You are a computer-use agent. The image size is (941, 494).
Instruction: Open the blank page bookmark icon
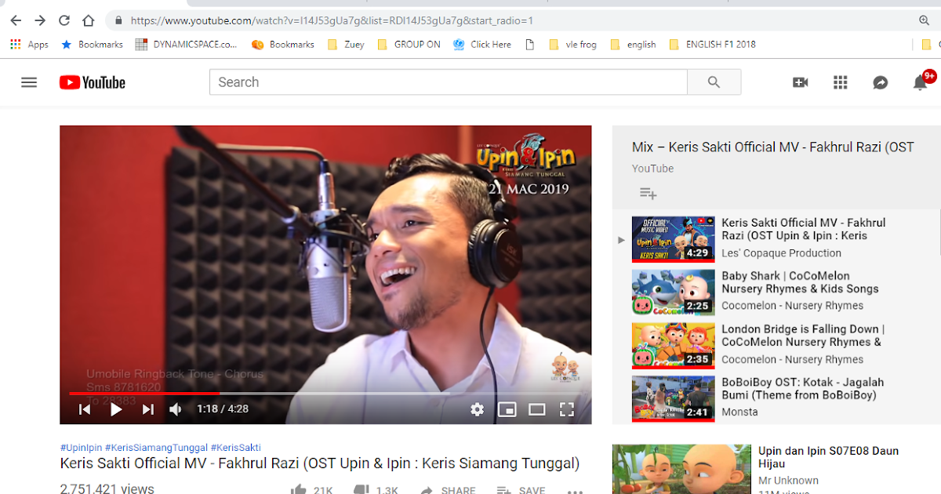(529, 45)
